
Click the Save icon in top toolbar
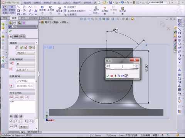111,2
